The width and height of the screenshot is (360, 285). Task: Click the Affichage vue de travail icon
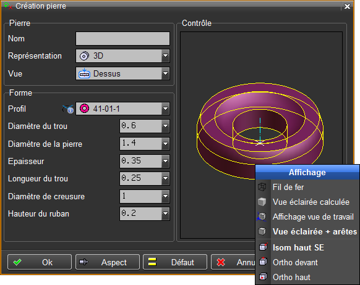pyautogui.click(x=262, y=217)
